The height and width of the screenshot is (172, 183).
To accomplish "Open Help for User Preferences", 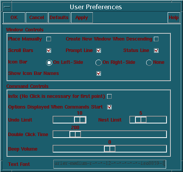I will tap(174, 18).
